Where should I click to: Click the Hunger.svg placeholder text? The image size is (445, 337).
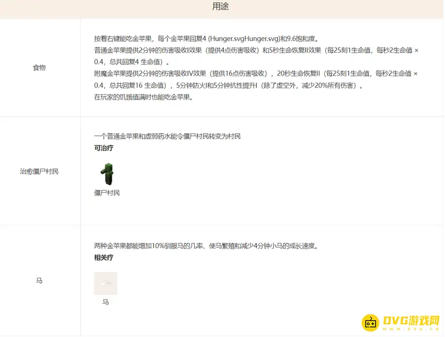[243, 39]
